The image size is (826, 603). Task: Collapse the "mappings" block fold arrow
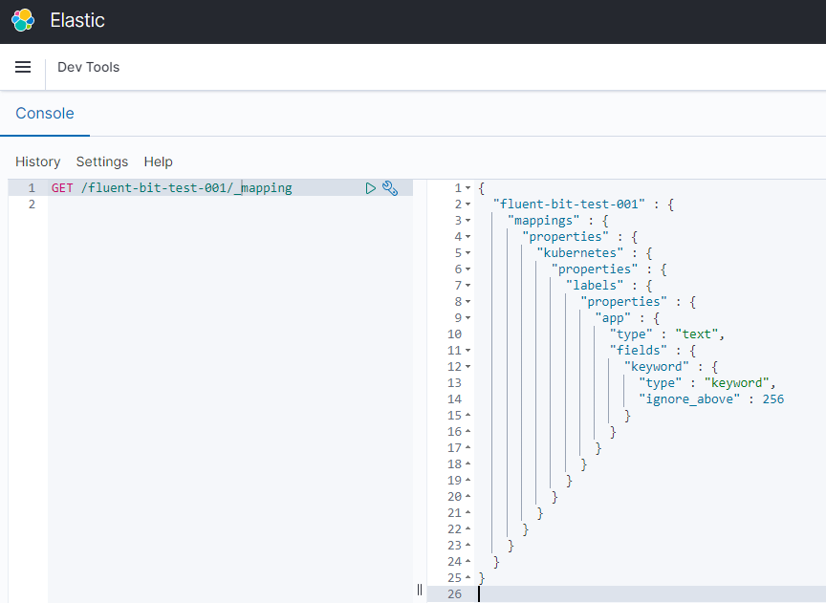tap(467, 221)
